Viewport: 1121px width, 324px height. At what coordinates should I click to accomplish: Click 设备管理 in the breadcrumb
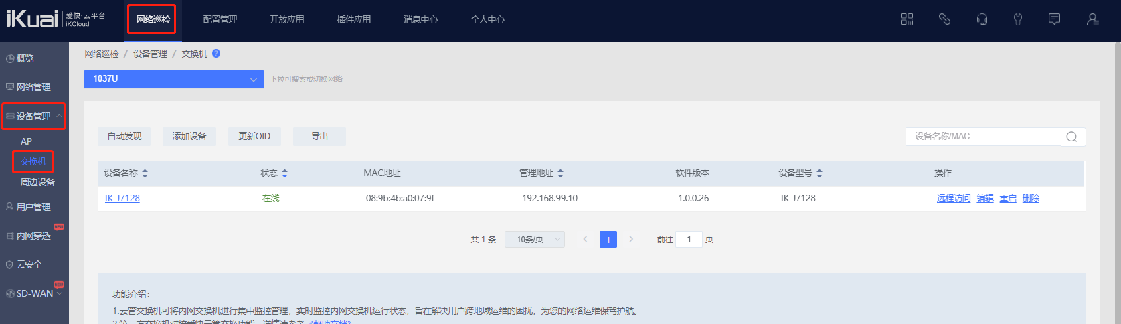coord(150,54)
